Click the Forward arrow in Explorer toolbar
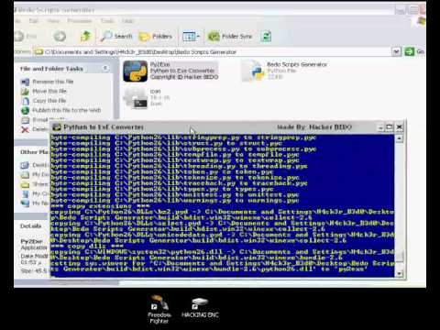Viewport: 440px width, 330px height. tap(60, 37)
